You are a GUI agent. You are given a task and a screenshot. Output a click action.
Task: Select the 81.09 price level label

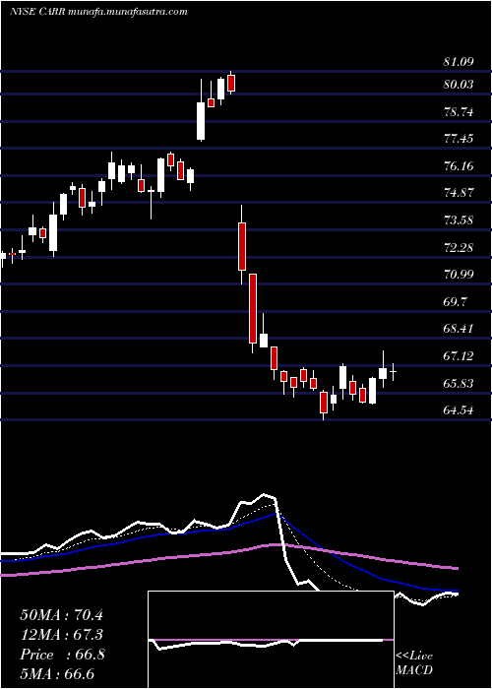click(x=459, y=62)
